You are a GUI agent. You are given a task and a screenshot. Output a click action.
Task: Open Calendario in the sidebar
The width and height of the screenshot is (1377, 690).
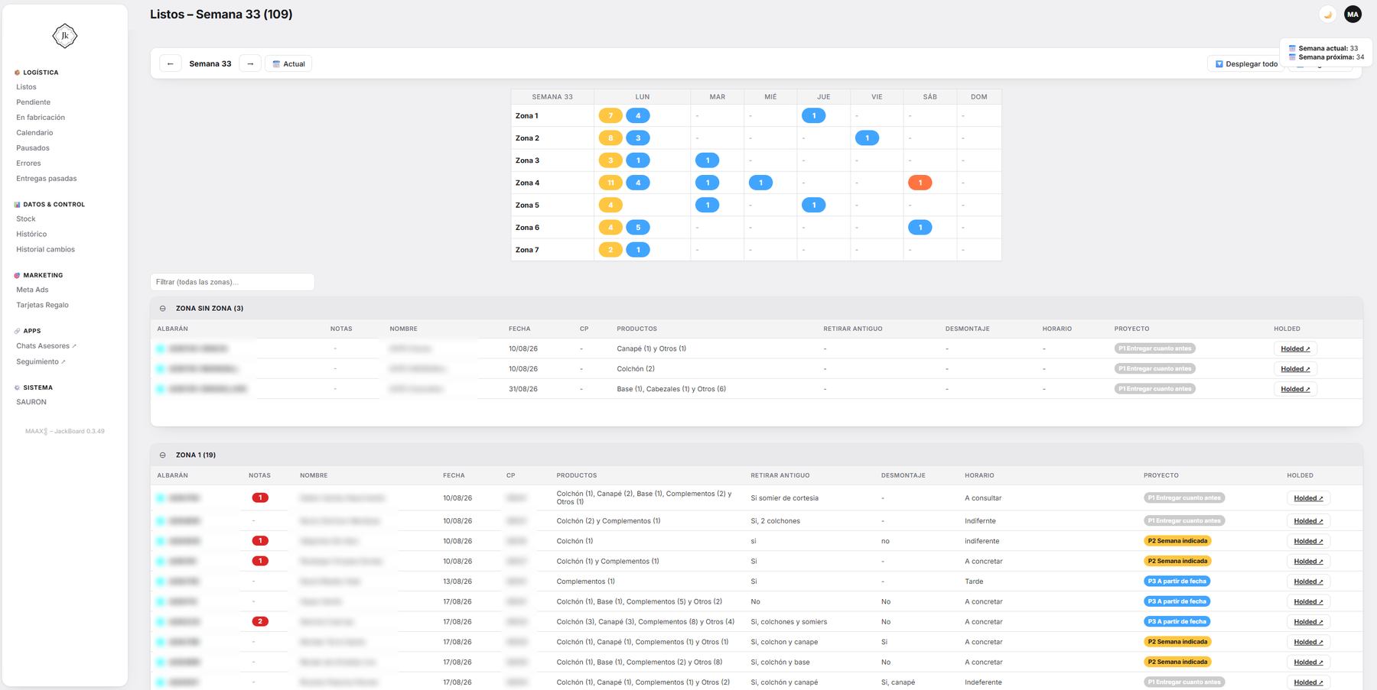34,133
